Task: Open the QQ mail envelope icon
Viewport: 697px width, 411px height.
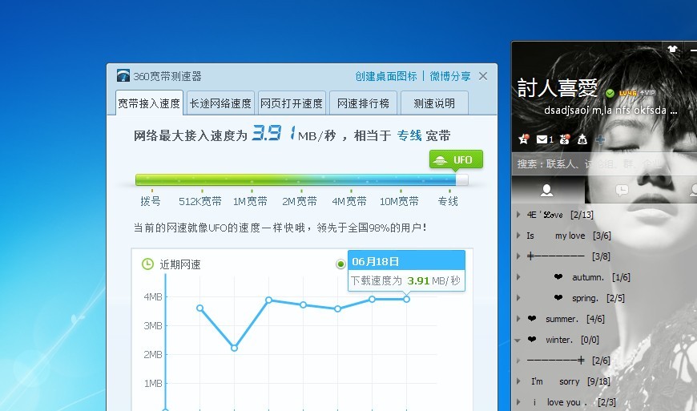Action: (x=542, y=139)
